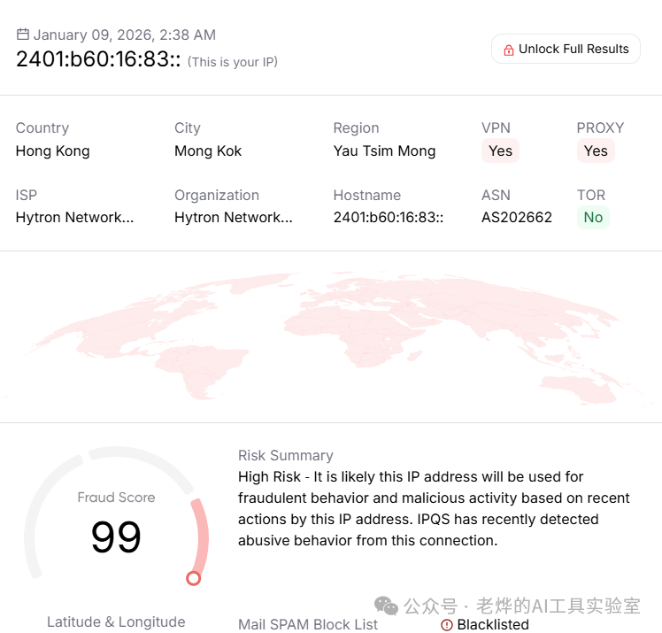Click the PROXY Yes badge
Viewport: 662px width, 633px height.
(x=596, y=151)
